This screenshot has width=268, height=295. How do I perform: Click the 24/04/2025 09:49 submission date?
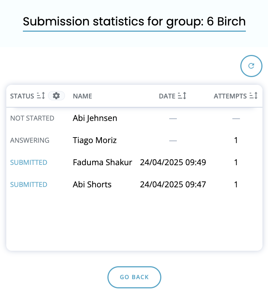tap(173, 162)
